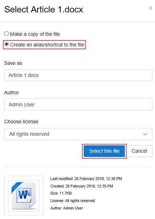Confirm with the Select this file button
This screenshot has height=219, width=155.
click(x=104, y=151)
